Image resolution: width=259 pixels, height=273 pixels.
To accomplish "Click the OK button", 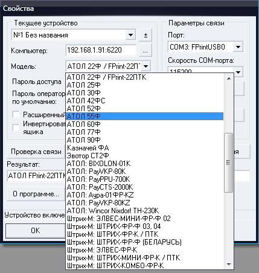I will point(36,231).
